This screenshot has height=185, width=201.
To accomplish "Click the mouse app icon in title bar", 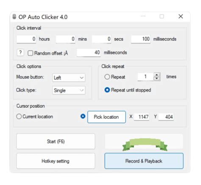I will pos(14,17).
